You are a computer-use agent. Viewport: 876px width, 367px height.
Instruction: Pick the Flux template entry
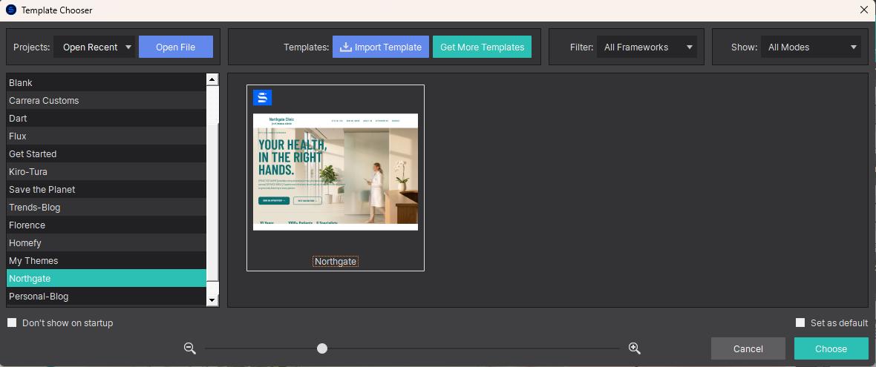click(x=106, y=136)
